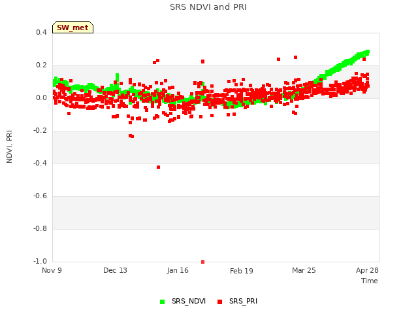Toggle the SRS_PRI legend entry
418x314 pixels.
coord(237,301)
